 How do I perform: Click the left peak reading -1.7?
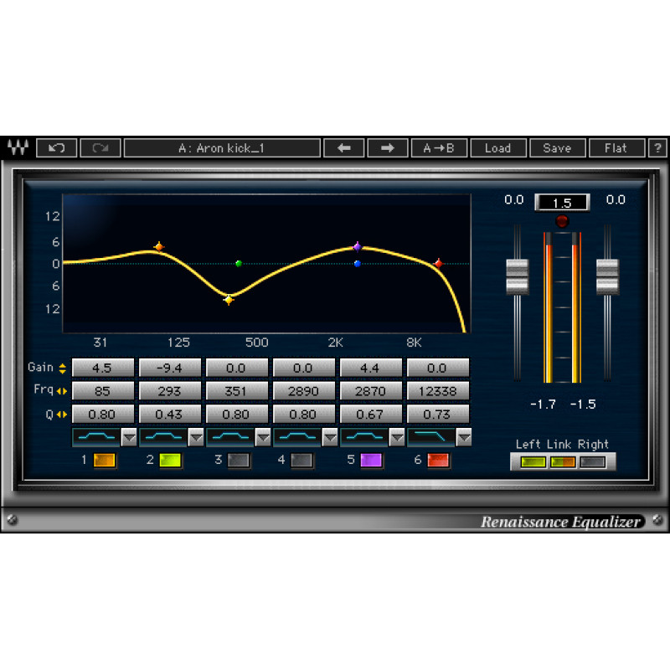[543, 405]
